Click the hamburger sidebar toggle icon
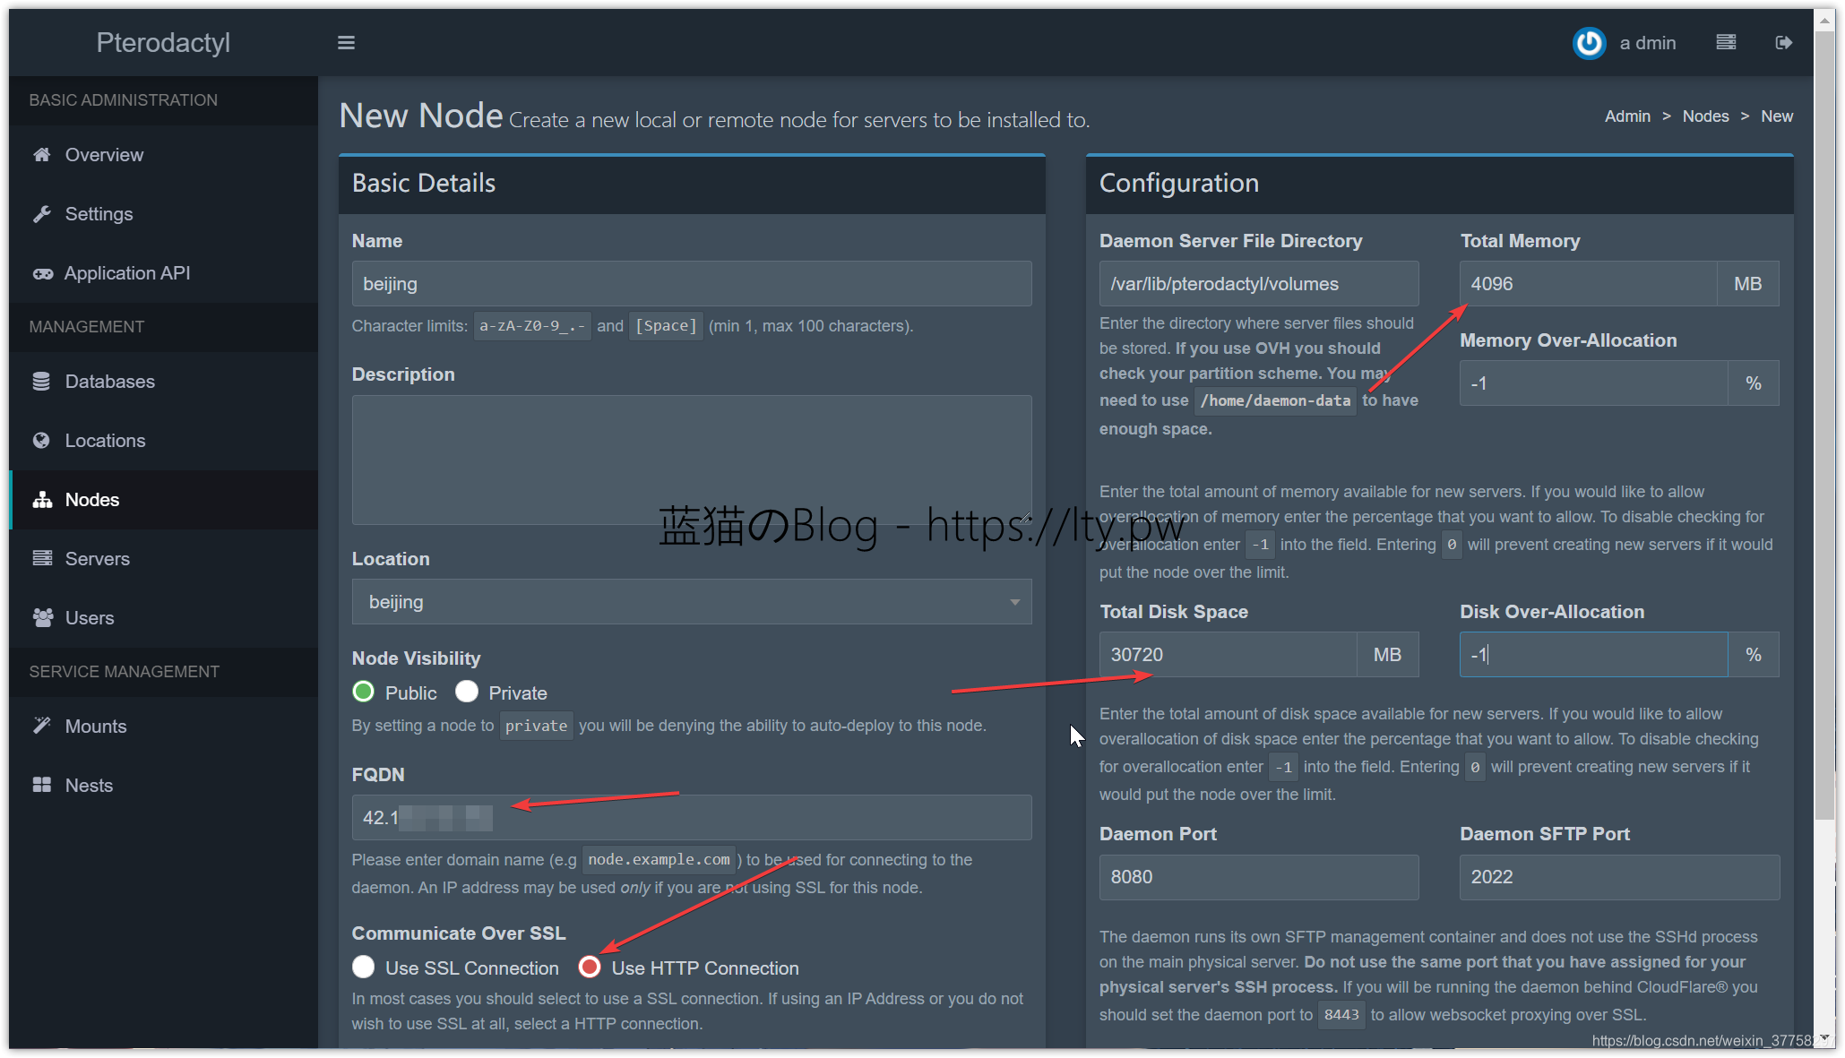Image resolution: width=1845 pixels, height=1058 pixels. (x=346, y=43)
